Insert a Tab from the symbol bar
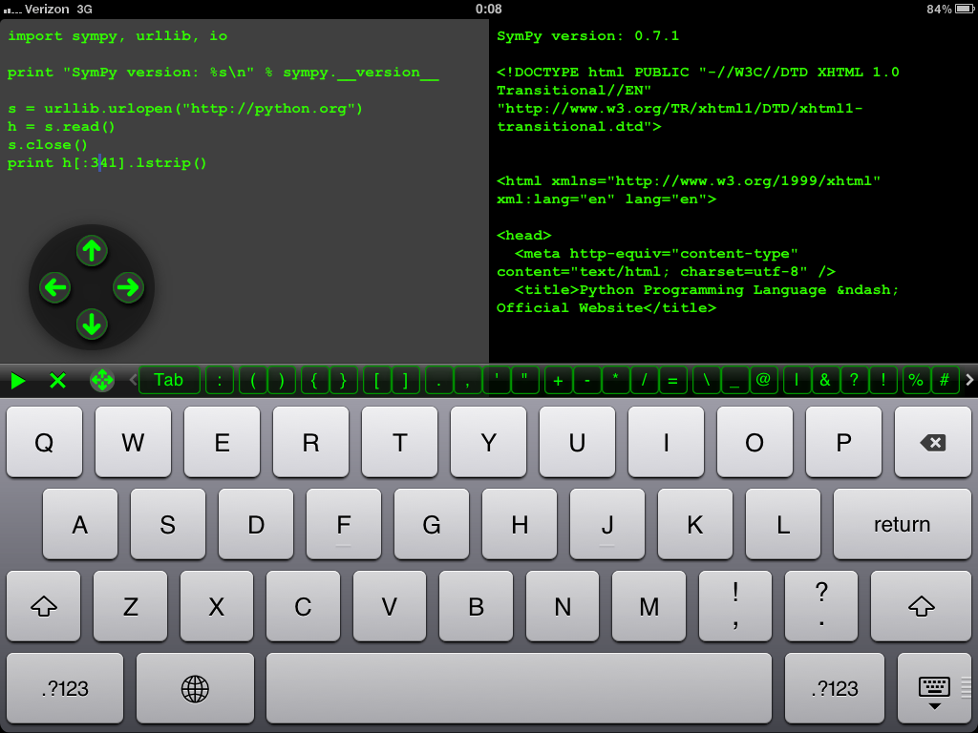This screenshot has width=978, height=733. click(x=169, y=381)
